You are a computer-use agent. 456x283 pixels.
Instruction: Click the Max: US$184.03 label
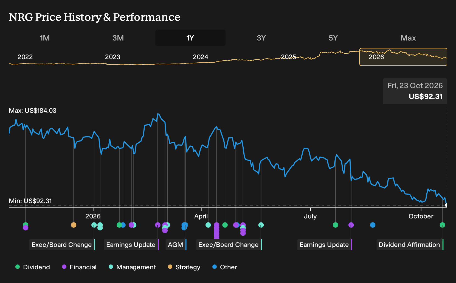[x=33, y=111]
